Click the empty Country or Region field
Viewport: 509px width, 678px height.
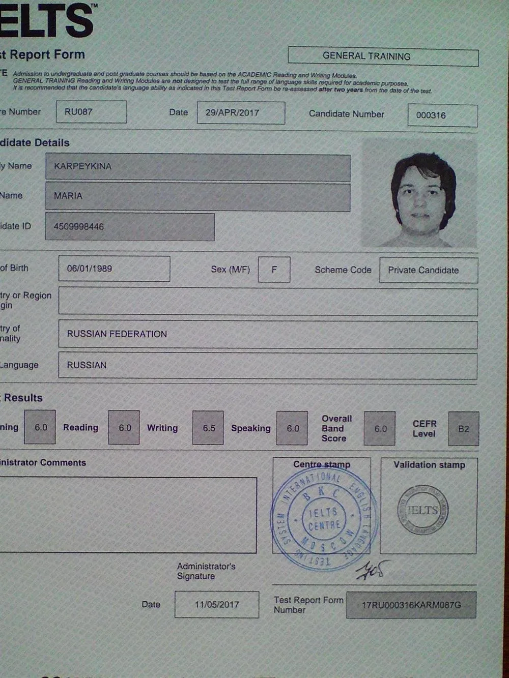pyautogui.click(x=268, y=302)
